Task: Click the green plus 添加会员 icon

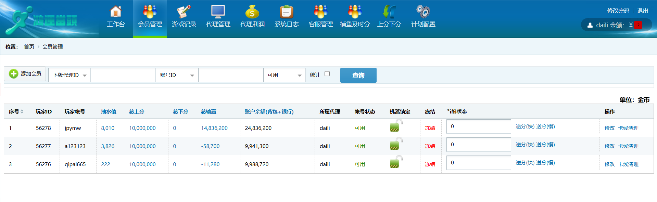Action: pos(14,74)
